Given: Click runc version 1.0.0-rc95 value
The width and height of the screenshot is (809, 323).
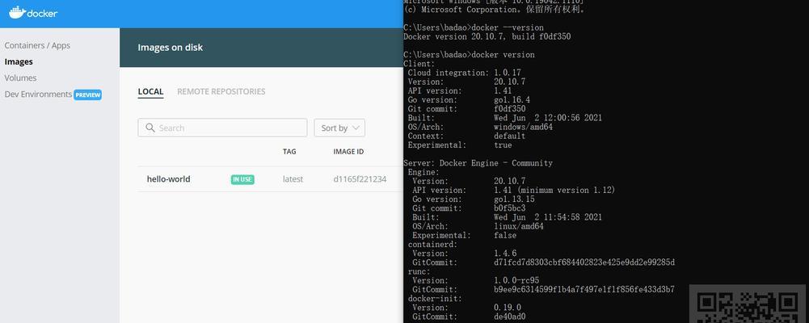Looking at the screenshot, I should click(x=516, y=280).
